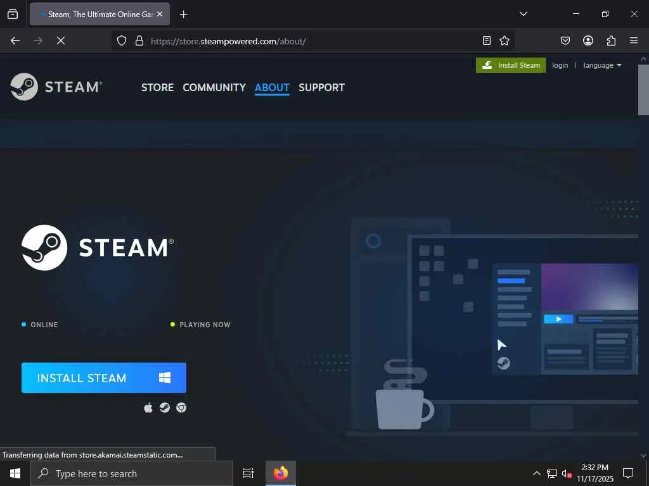Open the Windows Start menu

(x=15, y=473)
